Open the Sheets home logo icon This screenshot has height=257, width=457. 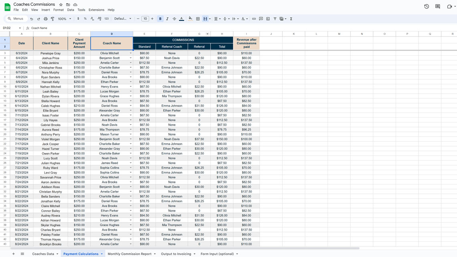[x=7, y=7]
